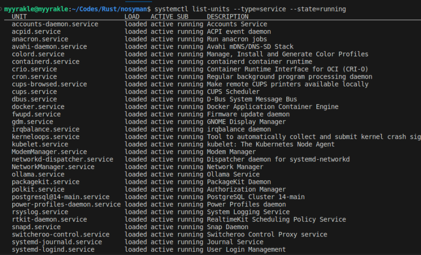Click the gdm.service unit row

(x=33, y=122)
